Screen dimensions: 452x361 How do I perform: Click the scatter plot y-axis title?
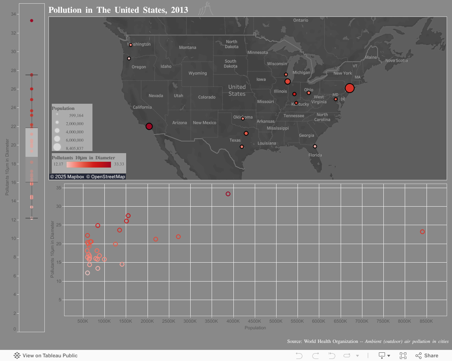pos(52,249)
